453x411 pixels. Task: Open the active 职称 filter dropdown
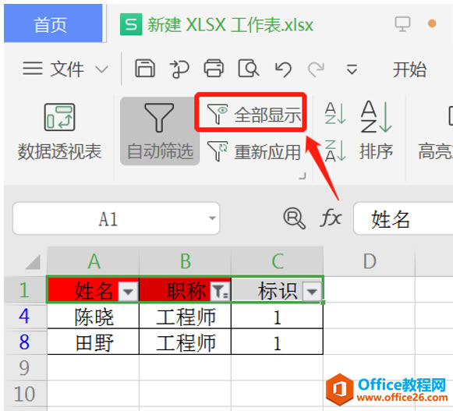coord(220,292)
